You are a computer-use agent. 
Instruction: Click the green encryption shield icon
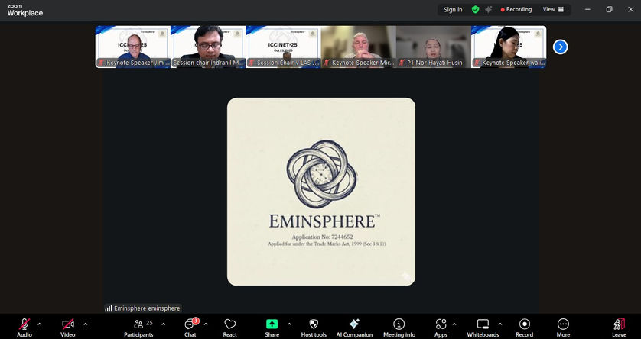pos(475,9)
